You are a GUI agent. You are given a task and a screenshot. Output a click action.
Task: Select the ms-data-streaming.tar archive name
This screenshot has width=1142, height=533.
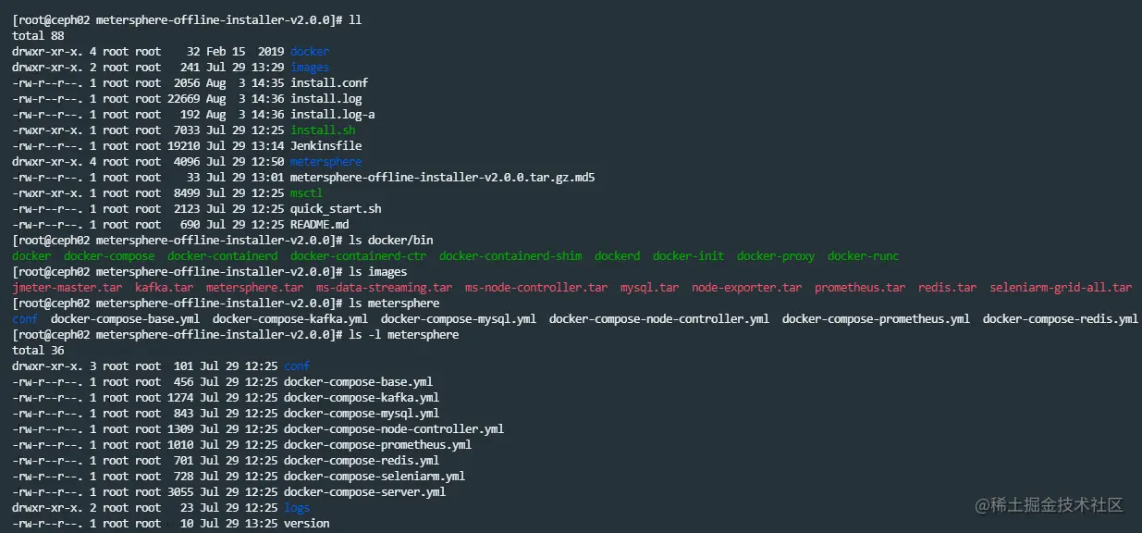pyautogui.click(x=384, y=288)
